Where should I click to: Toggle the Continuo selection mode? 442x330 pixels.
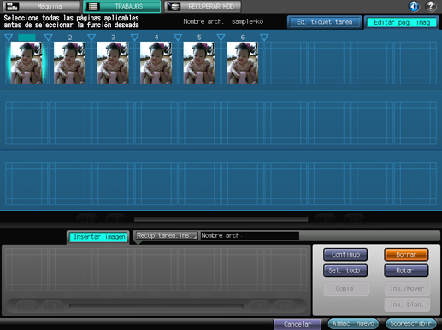click(345, 255)
